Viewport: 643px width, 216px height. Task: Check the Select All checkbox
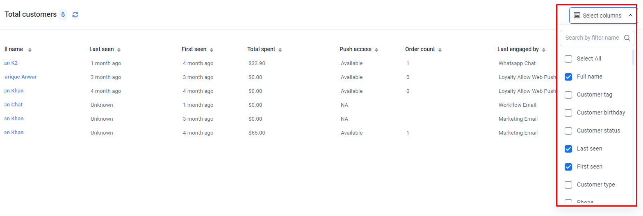(x=568, y=59)
